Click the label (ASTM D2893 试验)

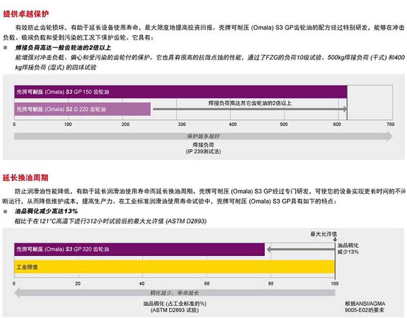pos(175,310)
